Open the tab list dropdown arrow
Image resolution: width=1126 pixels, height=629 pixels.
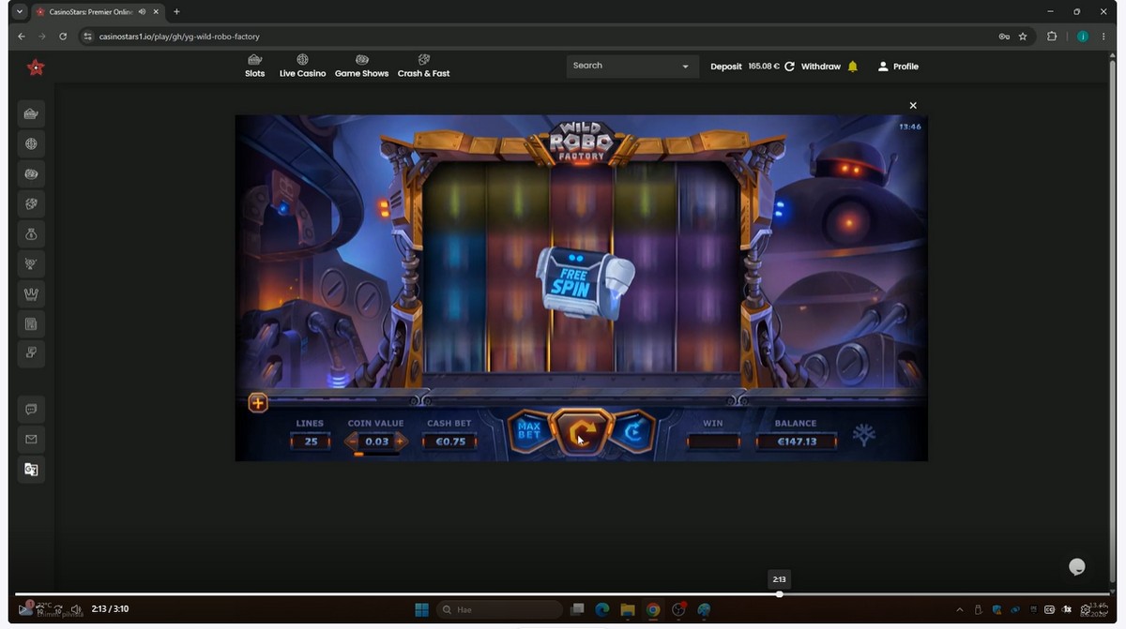[x=20, y=12]
